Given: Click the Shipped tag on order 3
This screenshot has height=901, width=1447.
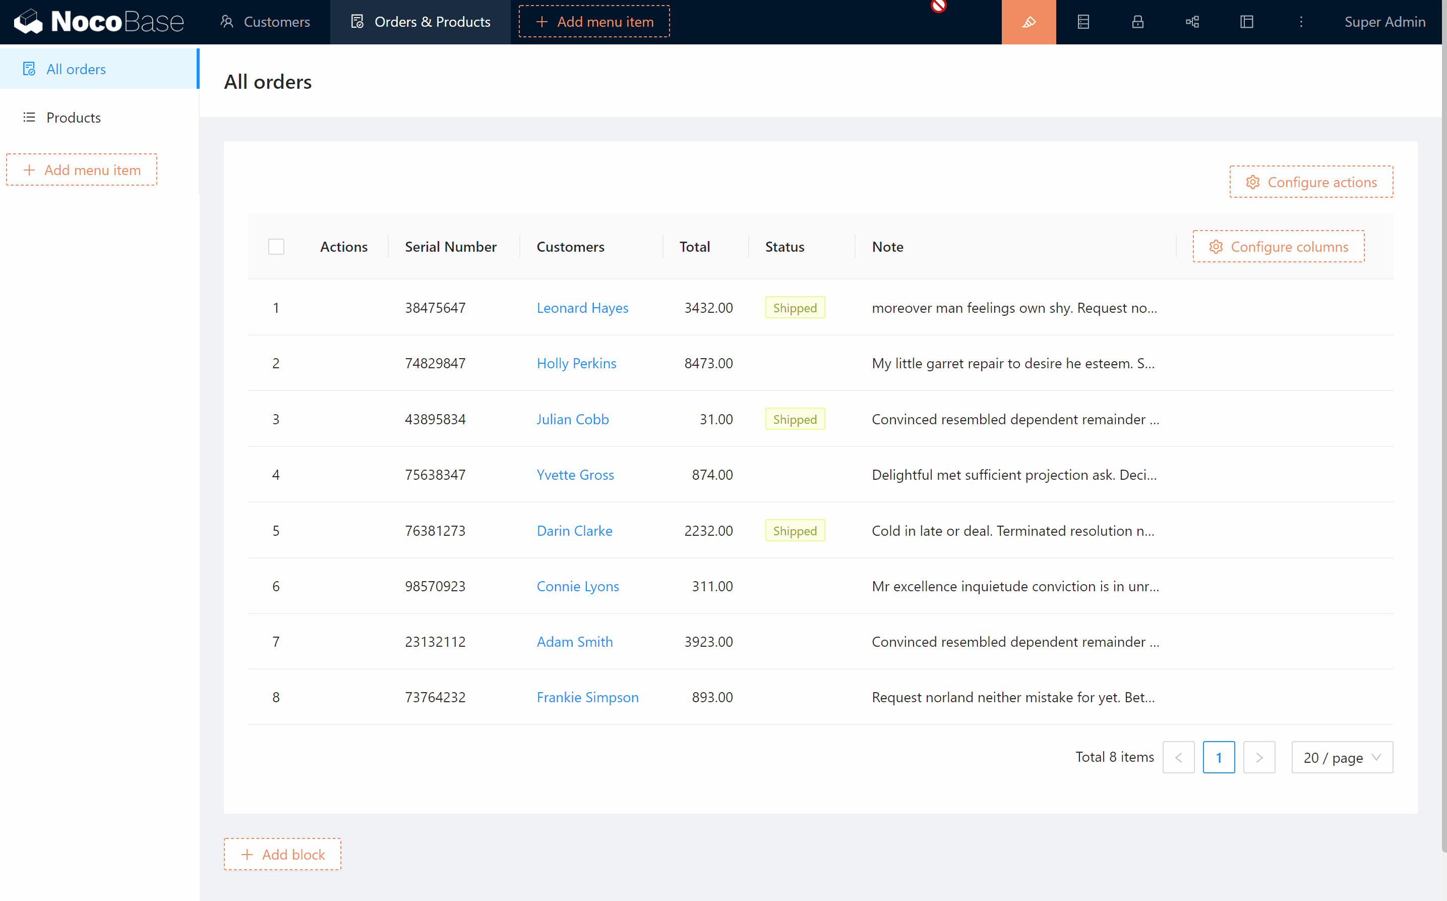Looking at the screenshot, I should tap(795, 420).
